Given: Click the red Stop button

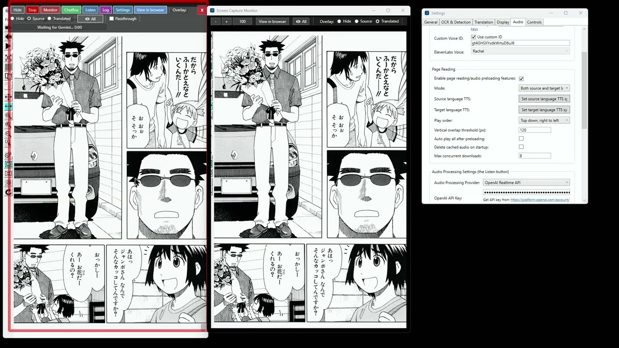Looking at the screenshot, I should pos(32,10).
